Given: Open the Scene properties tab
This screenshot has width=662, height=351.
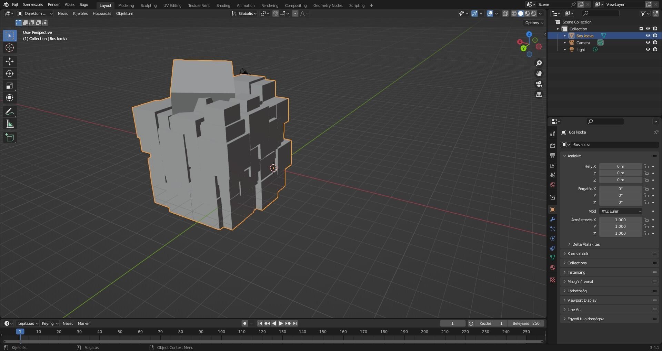Looking at the screenshot, I should [553, 175].
